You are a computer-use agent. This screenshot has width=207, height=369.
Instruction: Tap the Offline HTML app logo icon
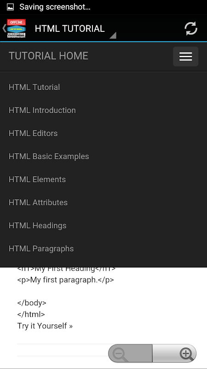point(16,29)
